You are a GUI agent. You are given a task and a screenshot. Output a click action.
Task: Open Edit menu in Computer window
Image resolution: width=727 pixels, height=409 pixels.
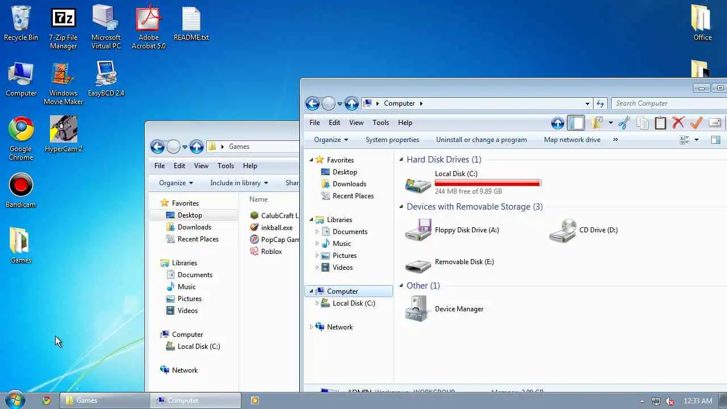click(x=335, y=123)
